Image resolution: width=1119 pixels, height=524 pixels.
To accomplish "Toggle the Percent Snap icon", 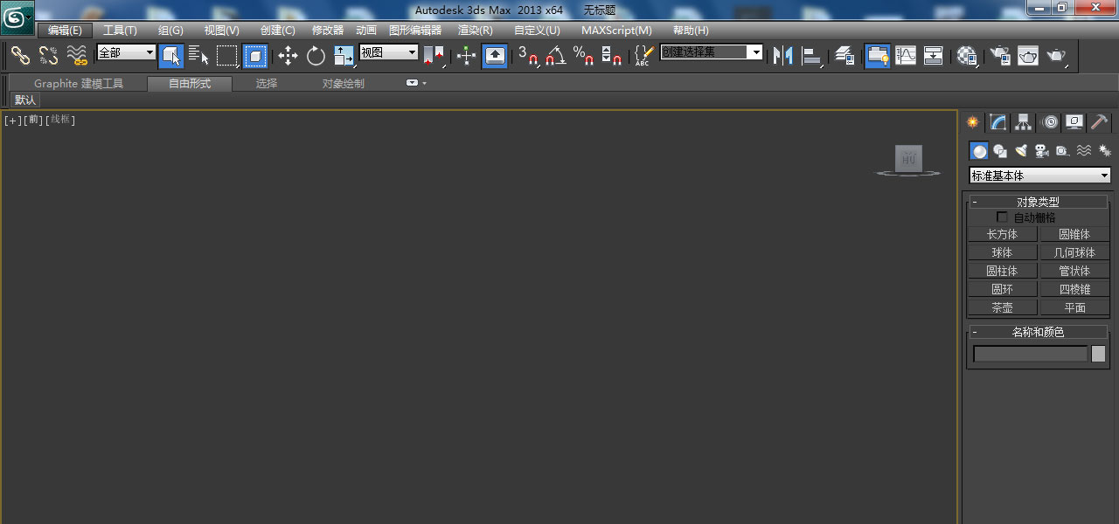I will (x=584, y=56).
